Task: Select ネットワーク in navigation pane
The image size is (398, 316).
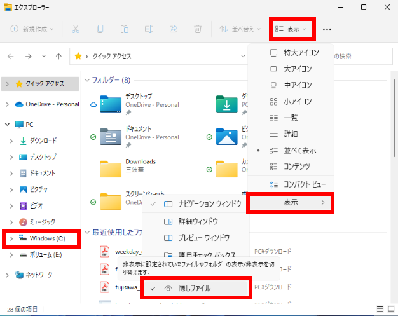Action: coord(34,275)
